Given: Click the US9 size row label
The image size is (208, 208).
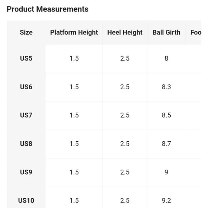Looking at the screenshot, I should coord(26,172).
